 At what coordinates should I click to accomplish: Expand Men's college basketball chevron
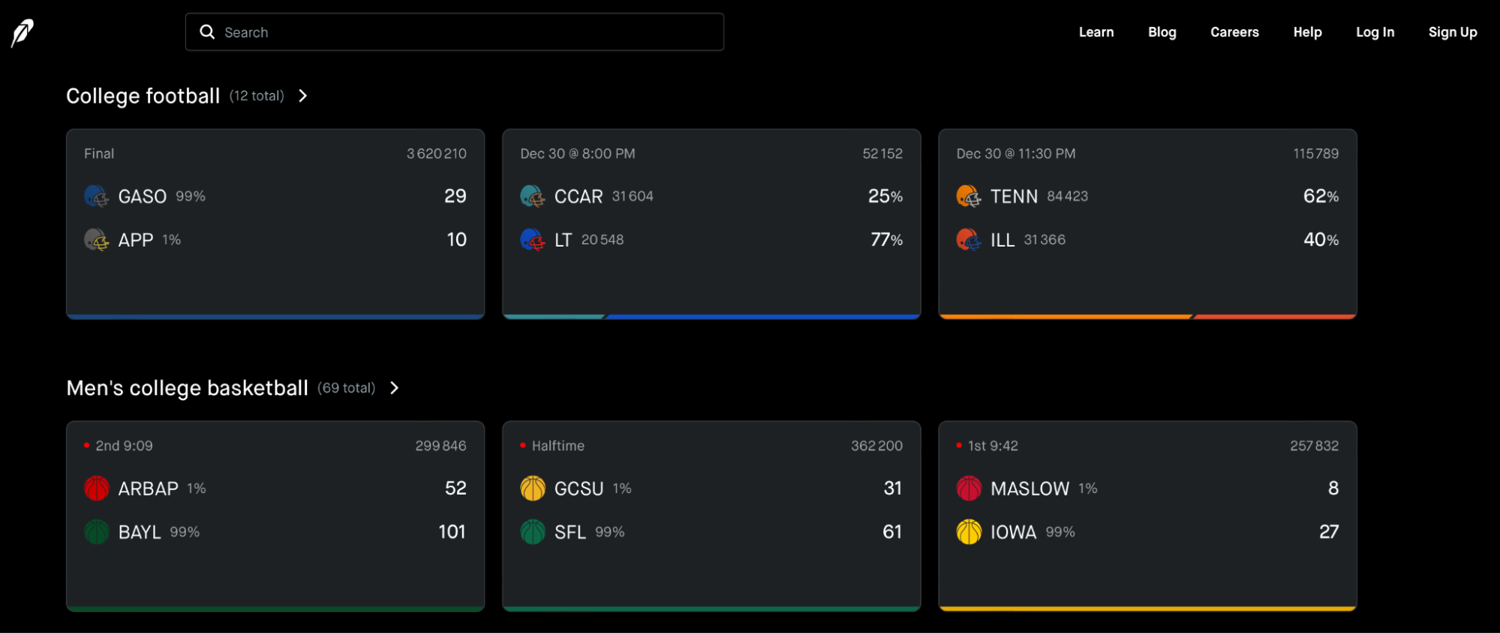395,388
